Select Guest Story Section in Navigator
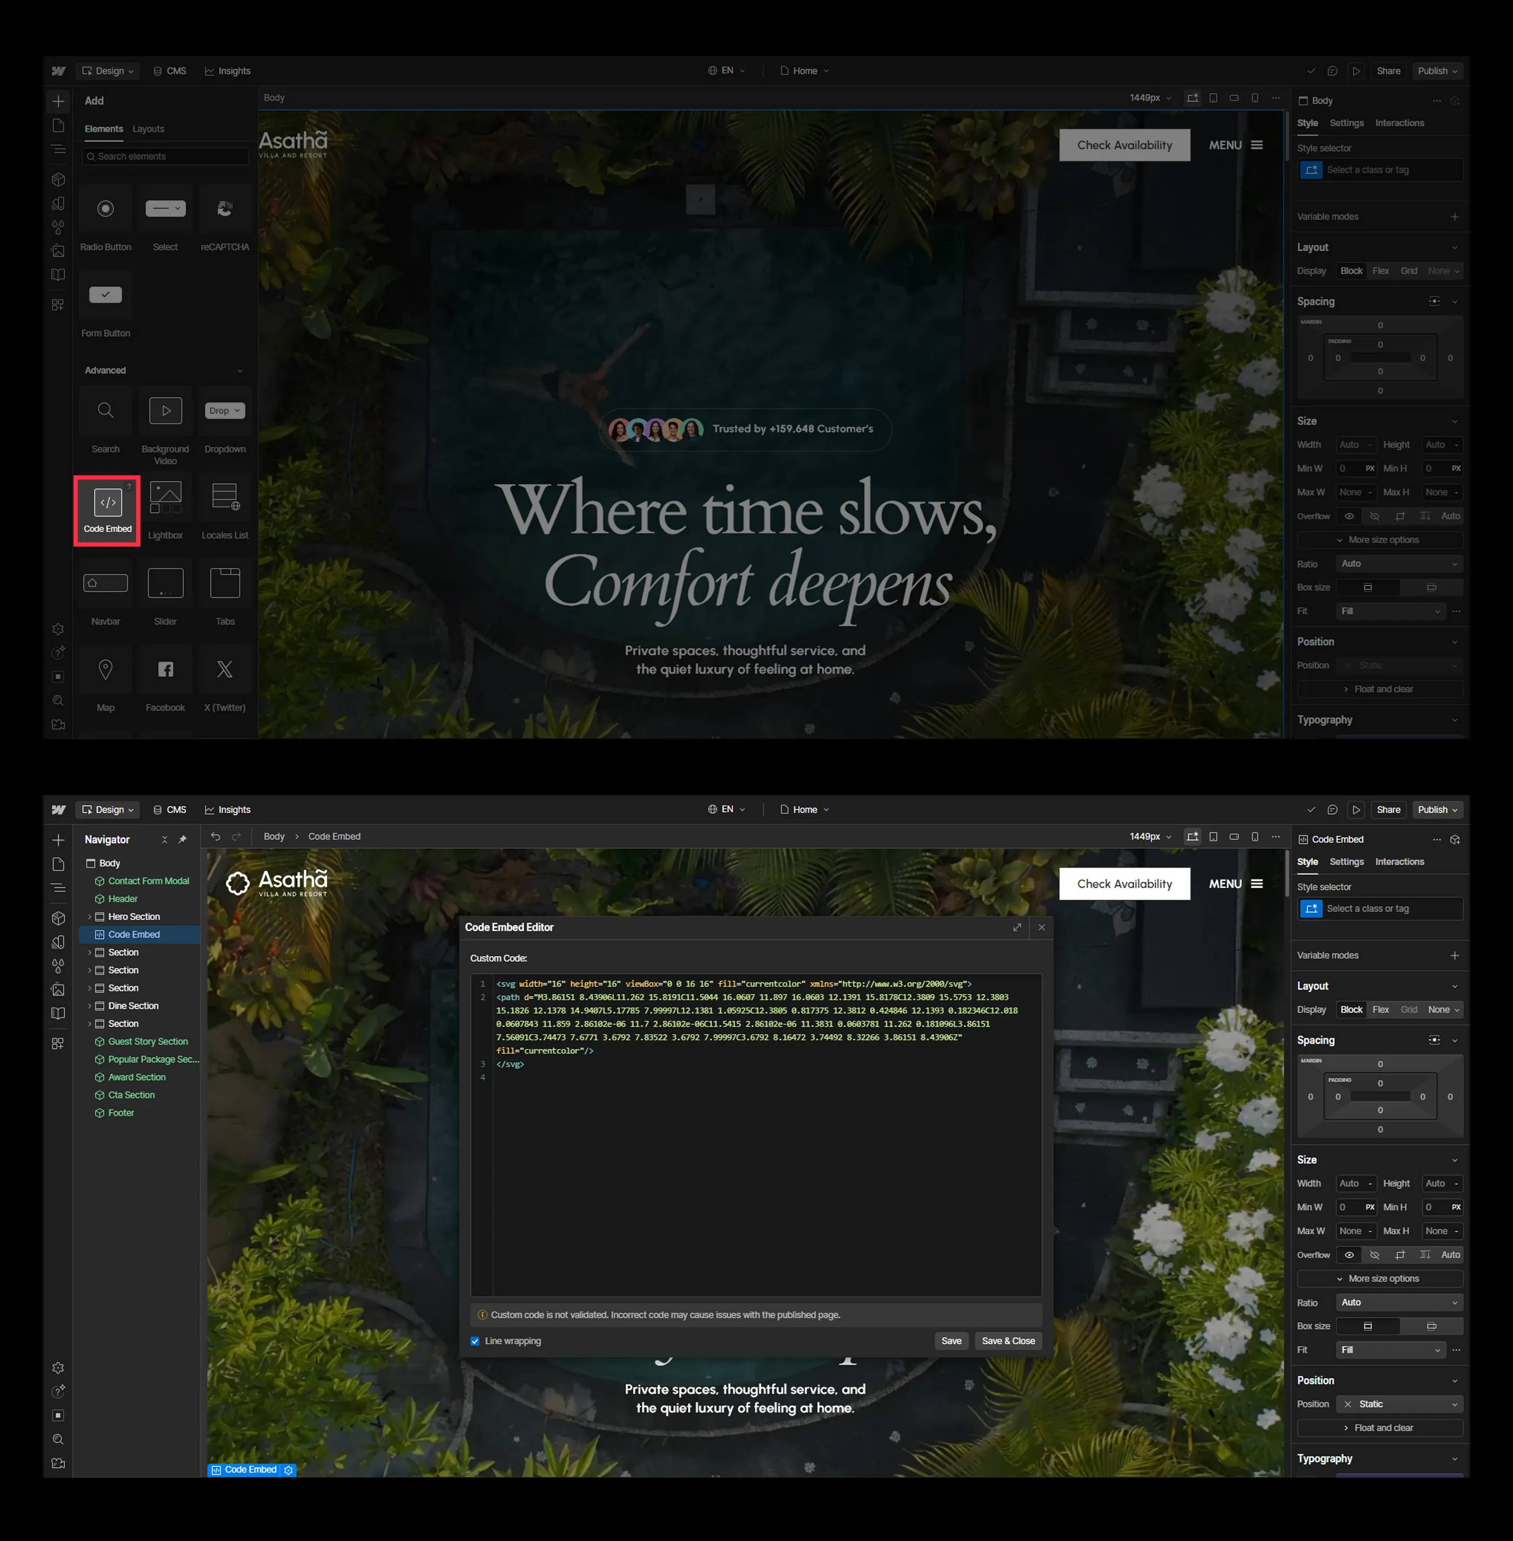The width and height of the screenshot is (1513, 1541). click(148, 1041)
